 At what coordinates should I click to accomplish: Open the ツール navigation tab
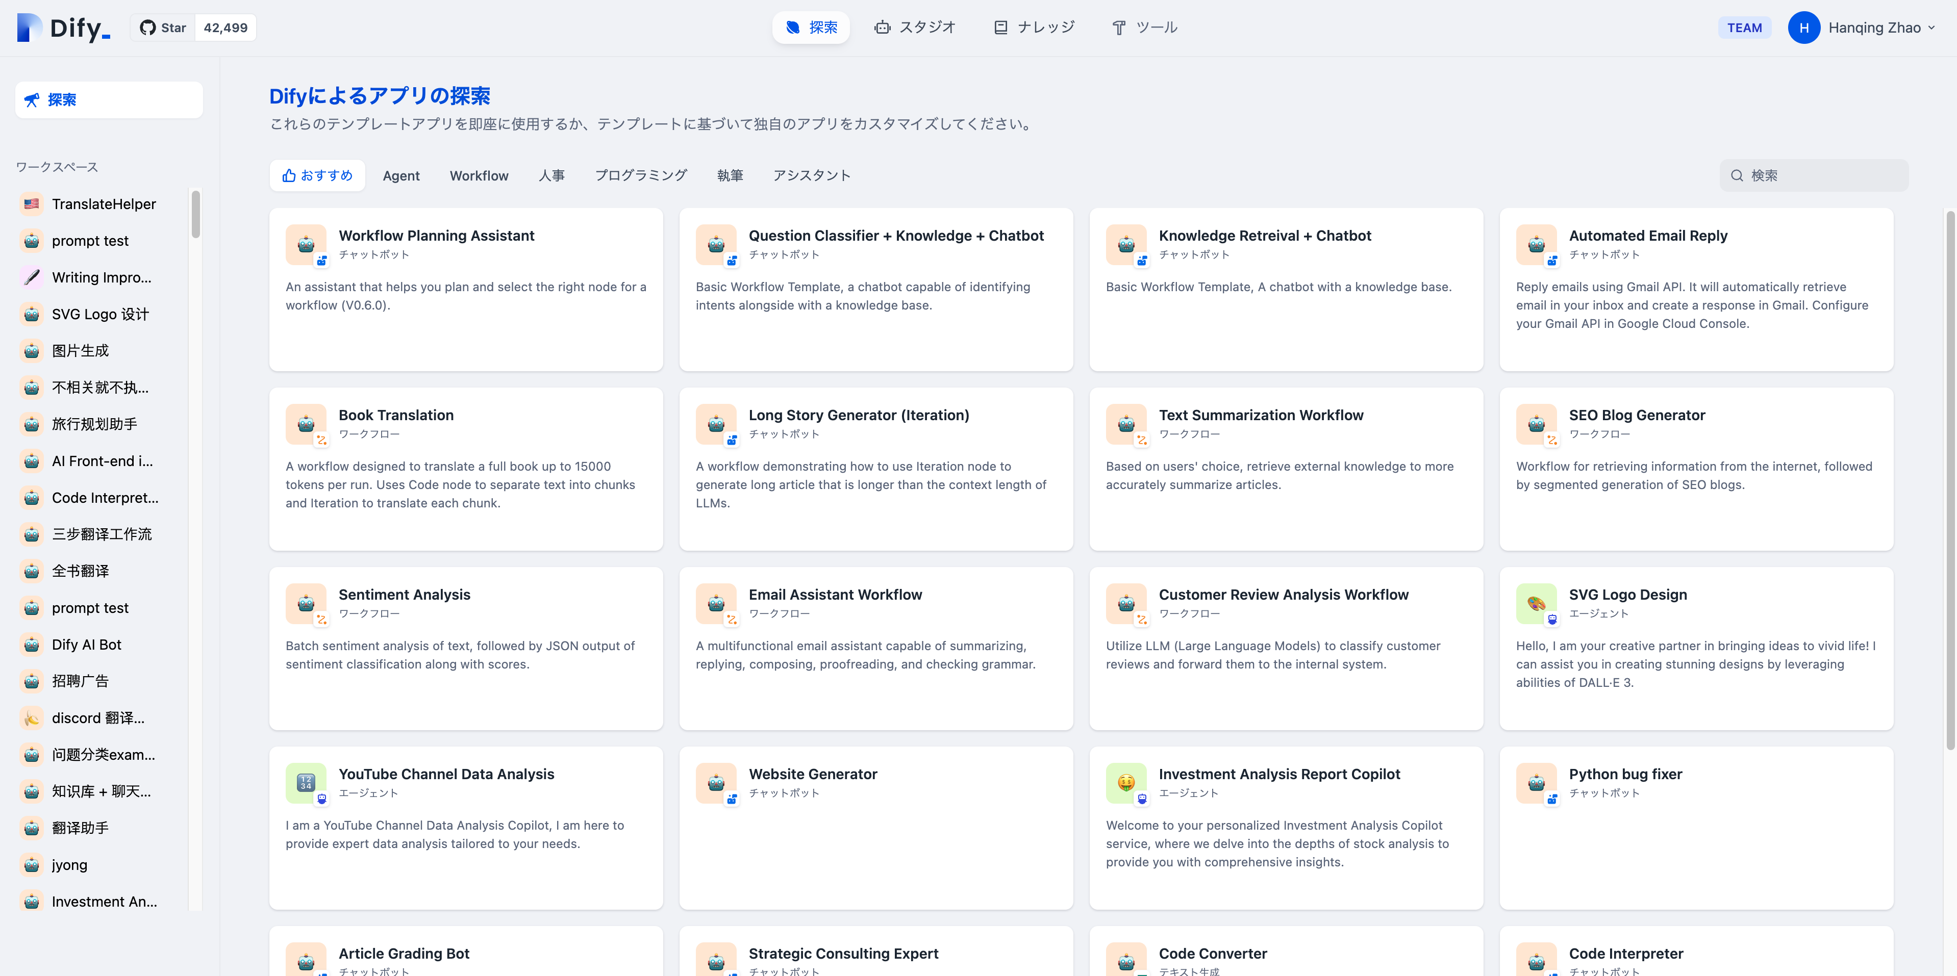1144,28
